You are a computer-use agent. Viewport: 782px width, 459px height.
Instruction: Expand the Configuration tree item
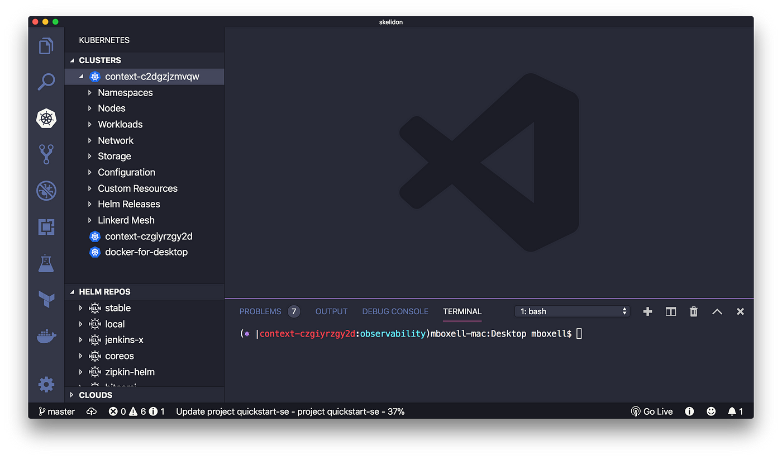pos(90,172)
